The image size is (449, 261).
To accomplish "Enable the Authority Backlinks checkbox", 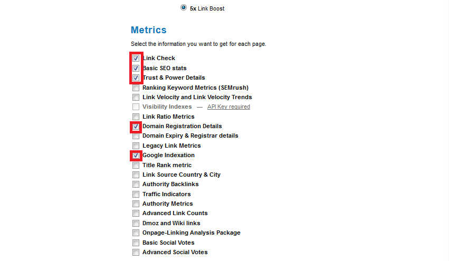I will coord(136,185).
